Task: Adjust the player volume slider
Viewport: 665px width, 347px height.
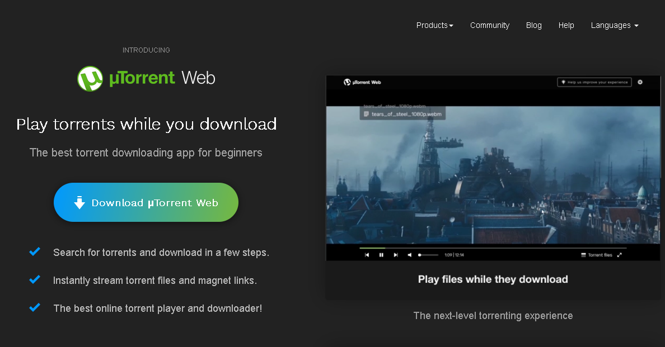Action: (x=428, y=255)
